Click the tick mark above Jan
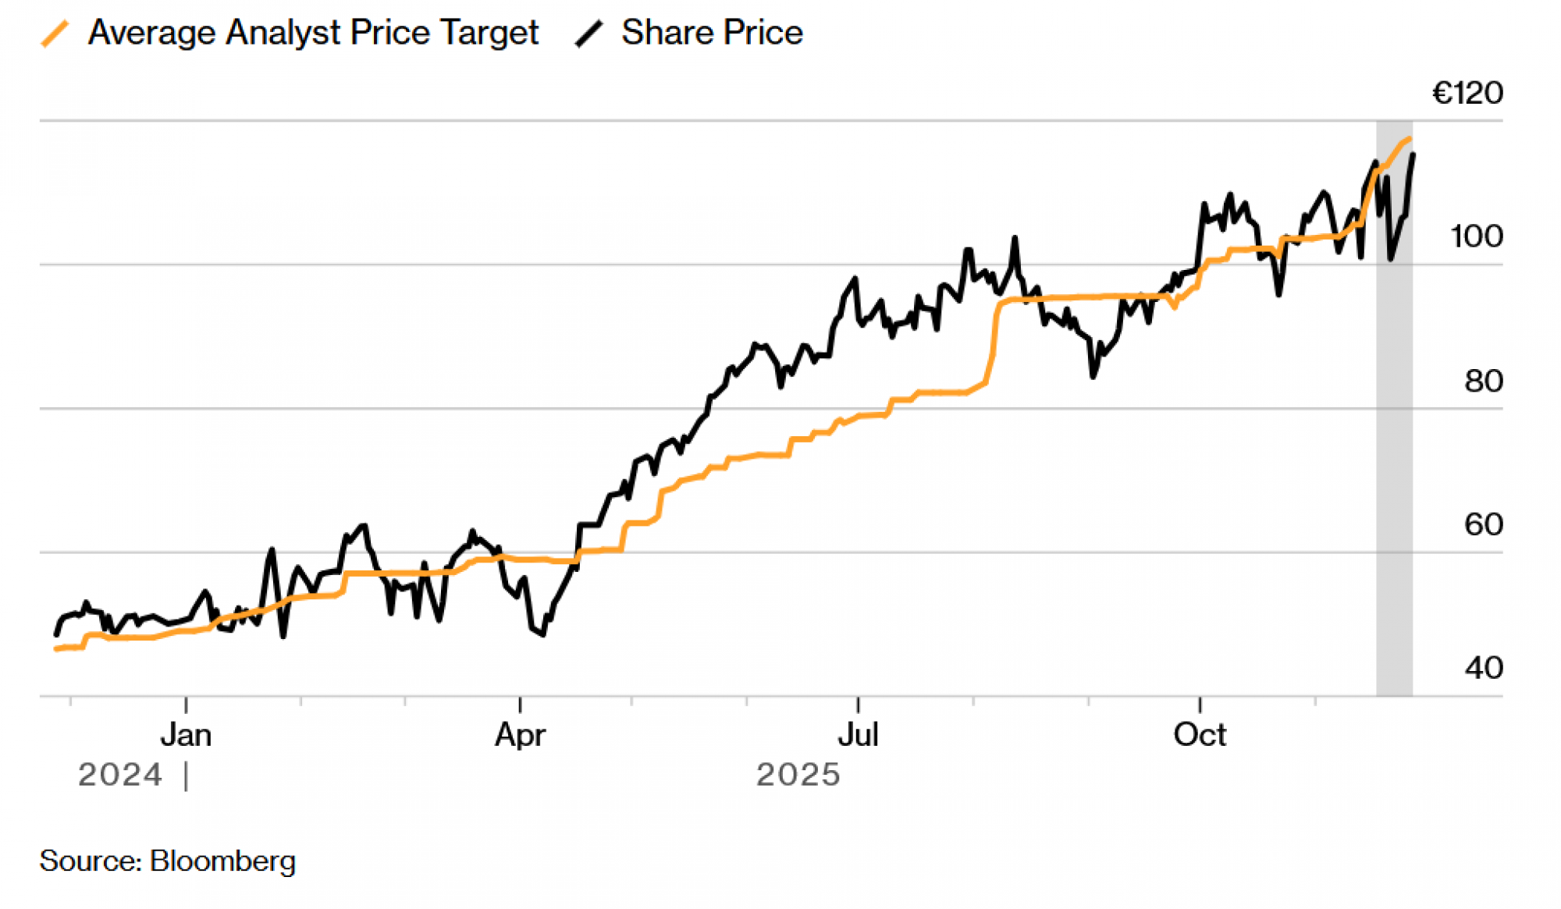The width and height of the screenshot is (1561, 909). pyautogui.click(x=186, y=704)
